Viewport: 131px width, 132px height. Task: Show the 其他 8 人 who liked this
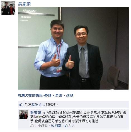pyautogui.click(x=38, y=105)
